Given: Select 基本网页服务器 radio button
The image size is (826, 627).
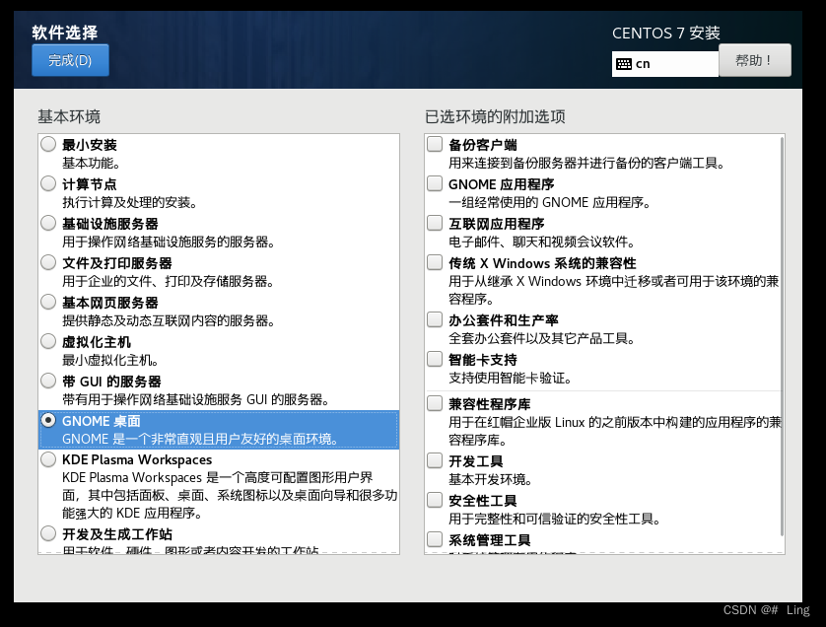Looking at the screenshot, I should click(x=48, y=302).
